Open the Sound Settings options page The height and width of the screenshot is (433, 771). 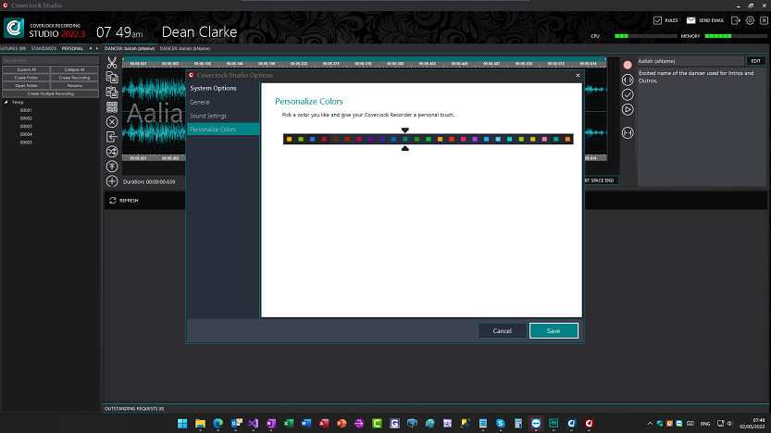point(208,116)
